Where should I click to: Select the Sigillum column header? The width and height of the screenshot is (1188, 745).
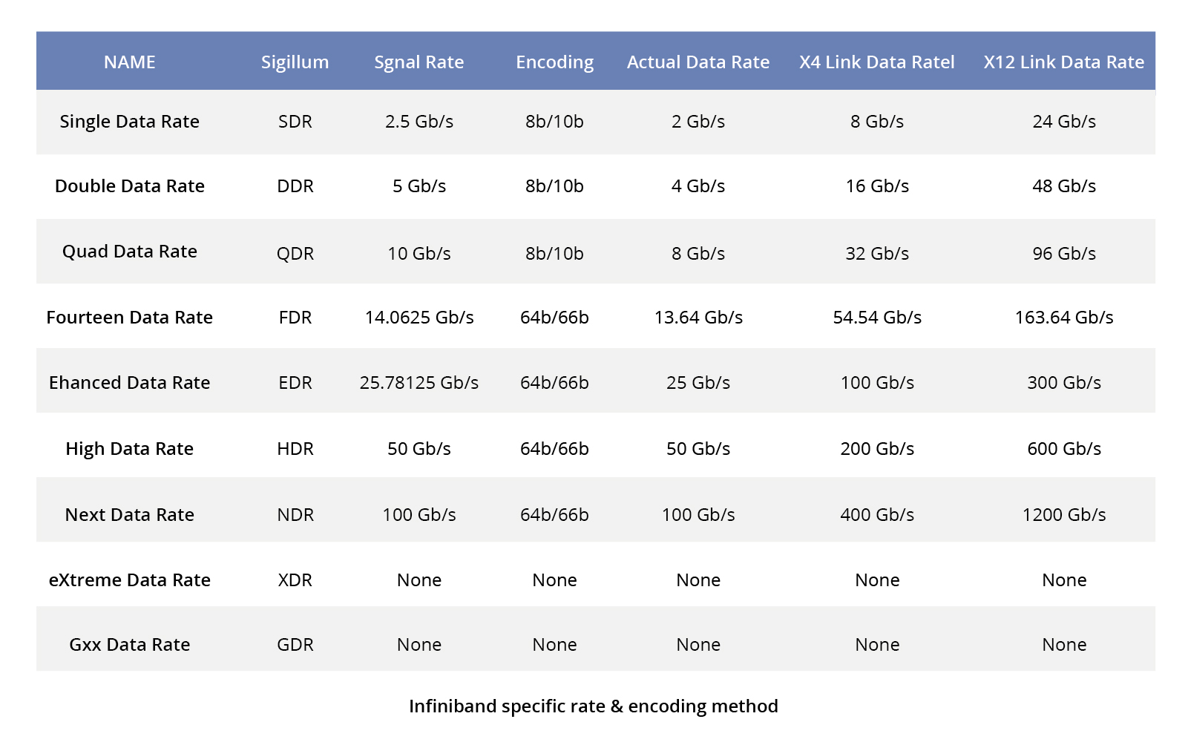295,62
